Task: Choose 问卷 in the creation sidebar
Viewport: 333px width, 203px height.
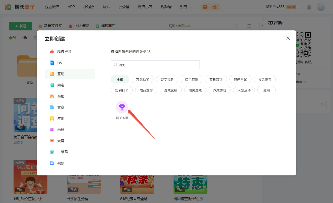Action: 61,85
